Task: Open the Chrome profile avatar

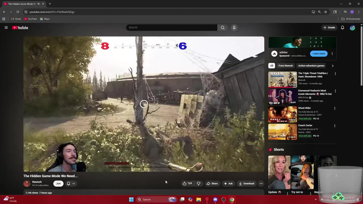Action: pos(352,12)
